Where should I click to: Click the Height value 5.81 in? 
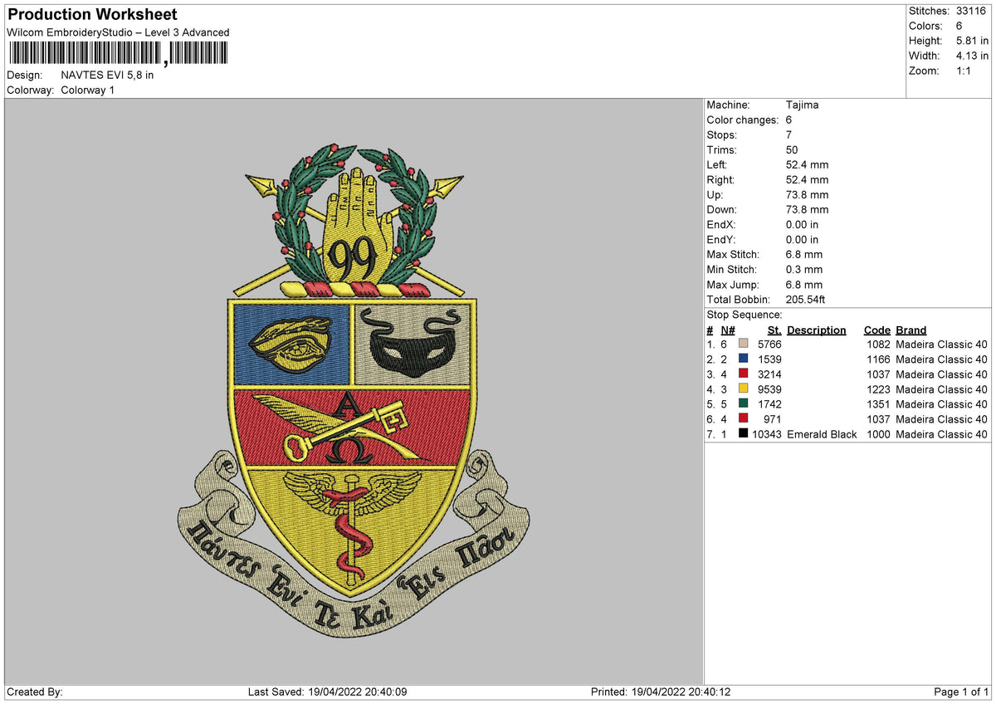(x=971, y=41)
